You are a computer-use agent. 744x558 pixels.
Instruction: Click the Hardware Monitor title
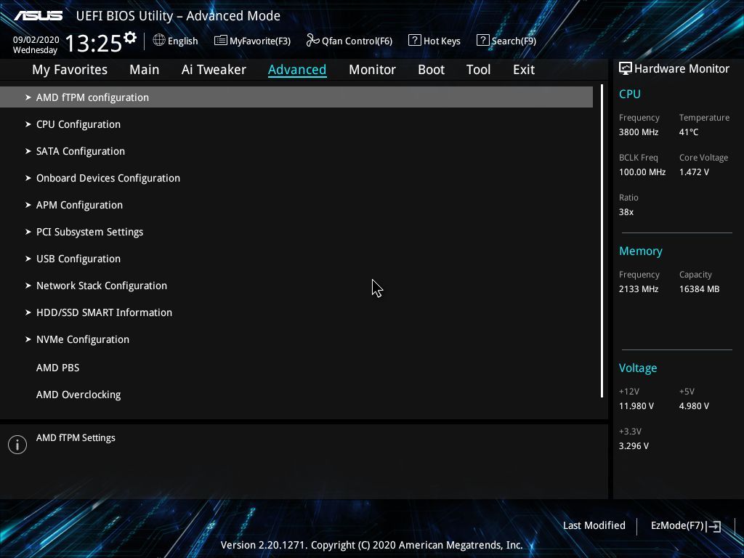click(x=682, y=68)
